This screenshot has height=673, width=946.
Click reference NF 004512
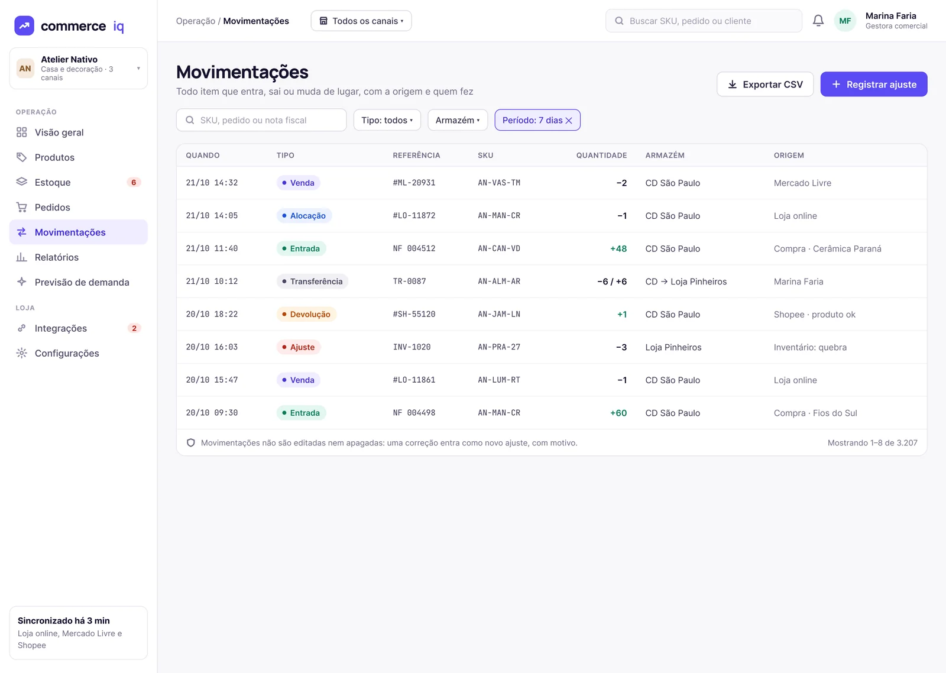(x=414, y=248)
